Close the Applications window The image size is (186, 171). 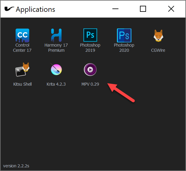tap(171, 9)
